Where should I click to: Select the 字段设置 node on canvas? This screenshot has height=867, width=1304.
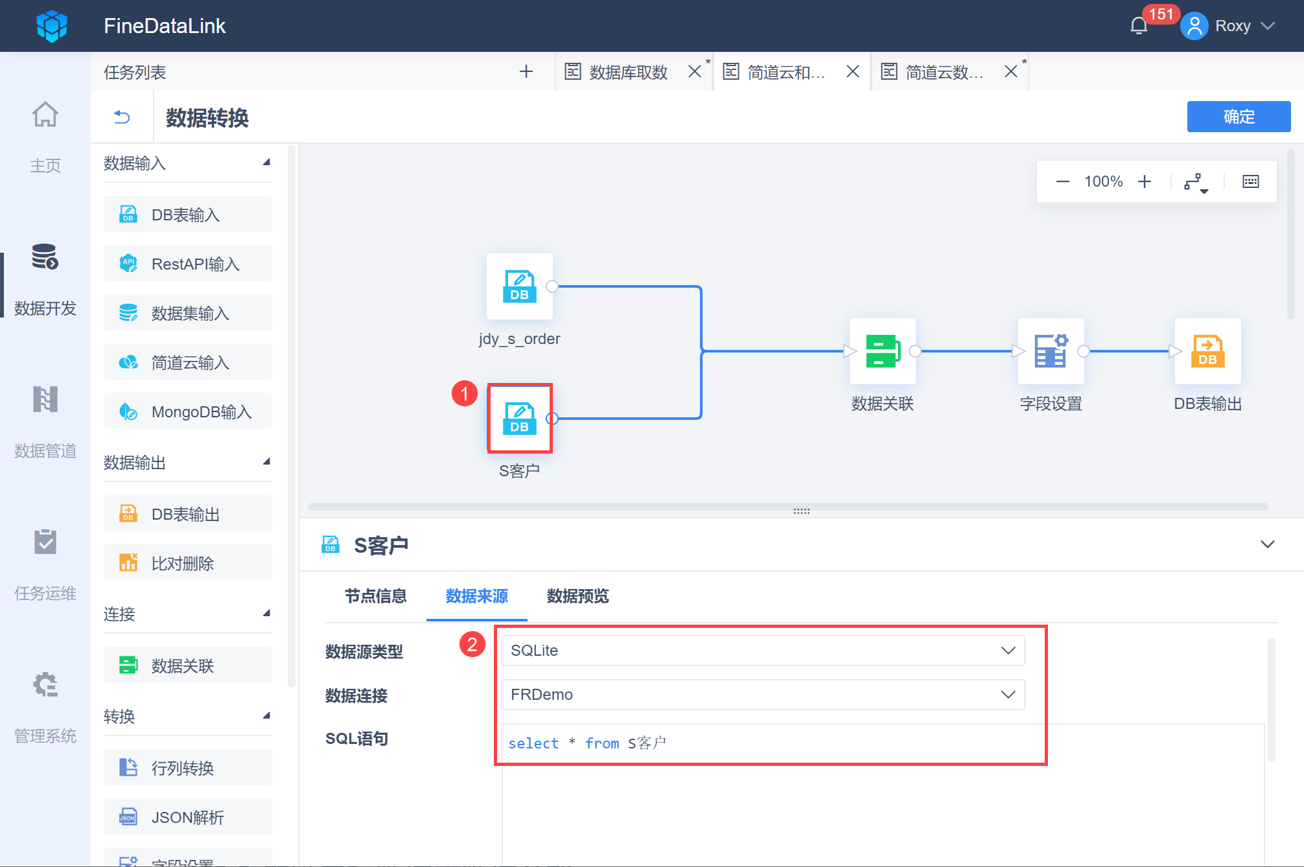[x=1051, y=351]
